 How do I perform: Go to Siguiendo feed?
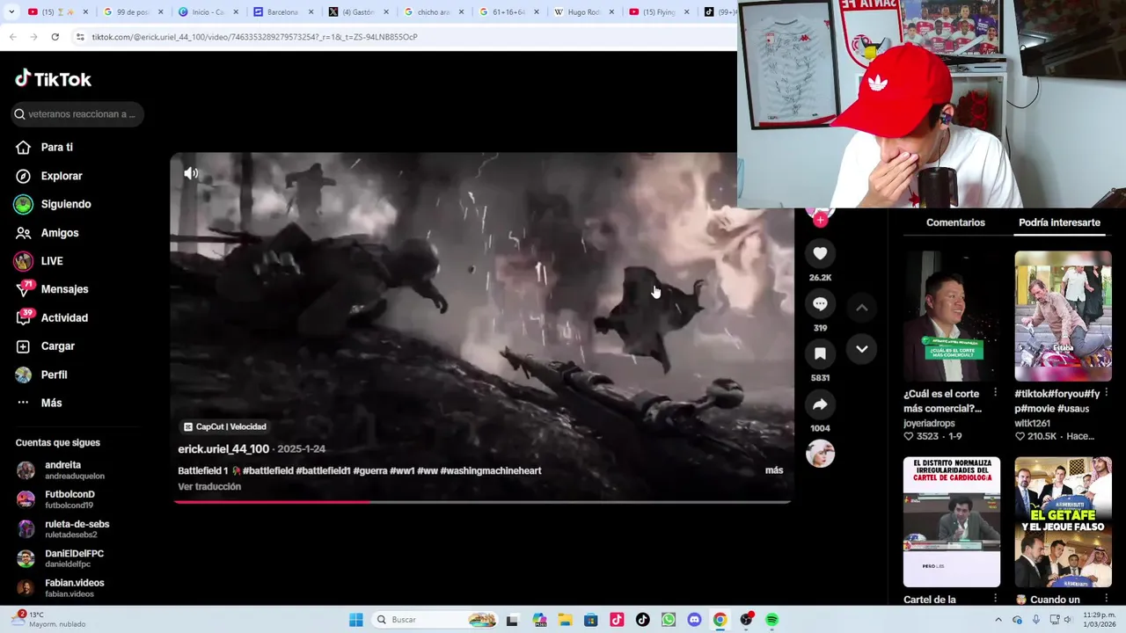coord(54,204)
